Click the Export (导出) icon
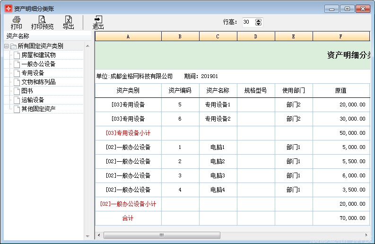 (69, 22)
